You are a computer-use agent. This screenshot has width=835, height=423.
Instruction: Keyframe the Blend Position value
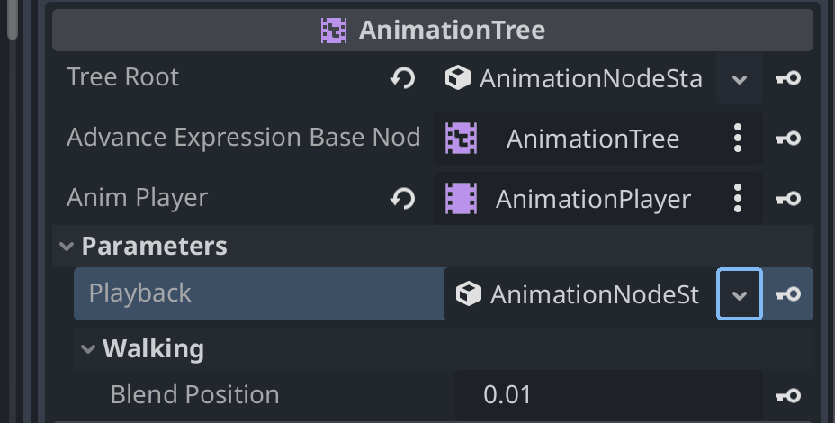tap(788, 395)
